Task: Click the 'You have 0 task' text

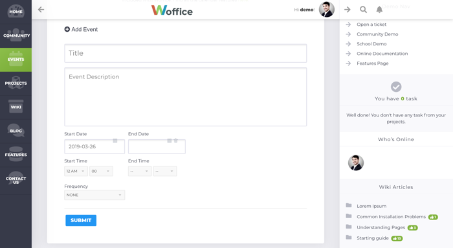Action: 396,98
